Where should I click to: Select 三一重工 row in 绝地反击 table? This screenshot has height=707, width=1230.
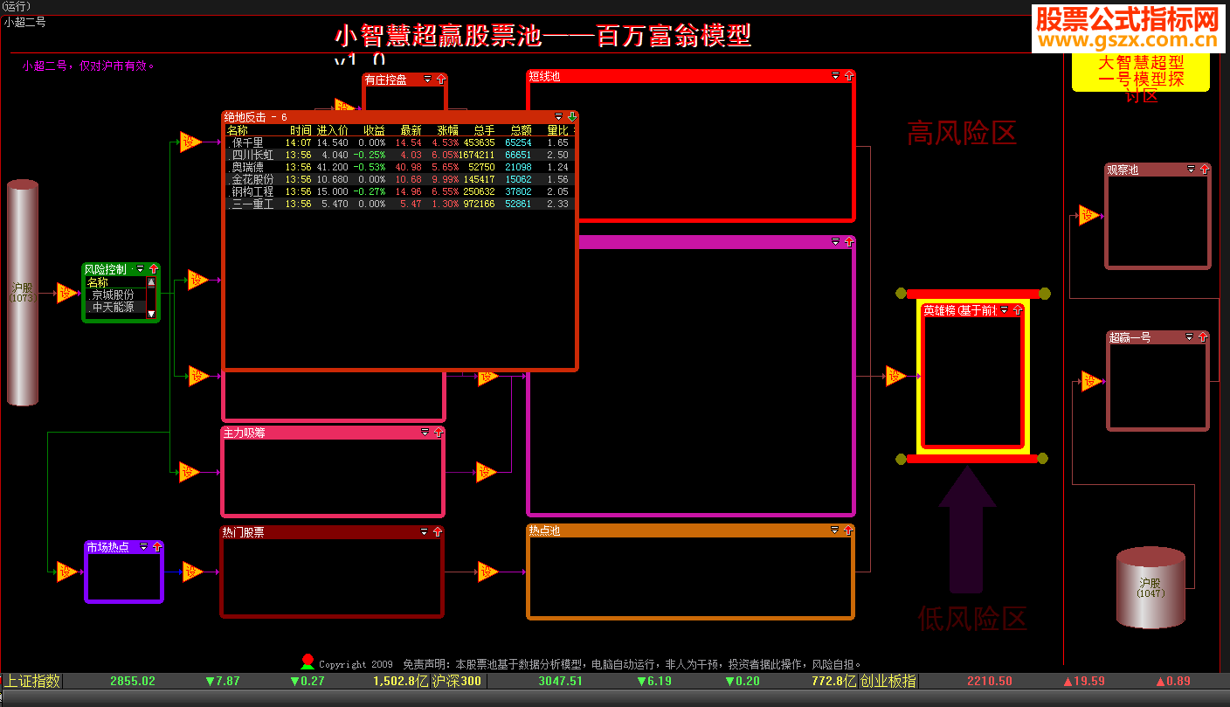399,204
